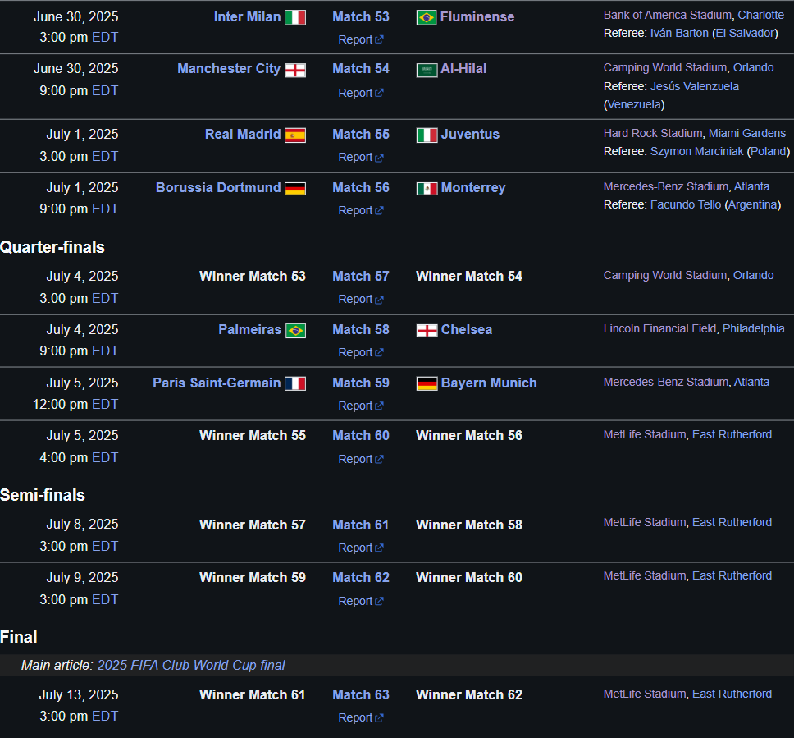This screenshot has height=738, width=794.
Task: Open referee Szymon Marciniak link
Action: [696, 152]
